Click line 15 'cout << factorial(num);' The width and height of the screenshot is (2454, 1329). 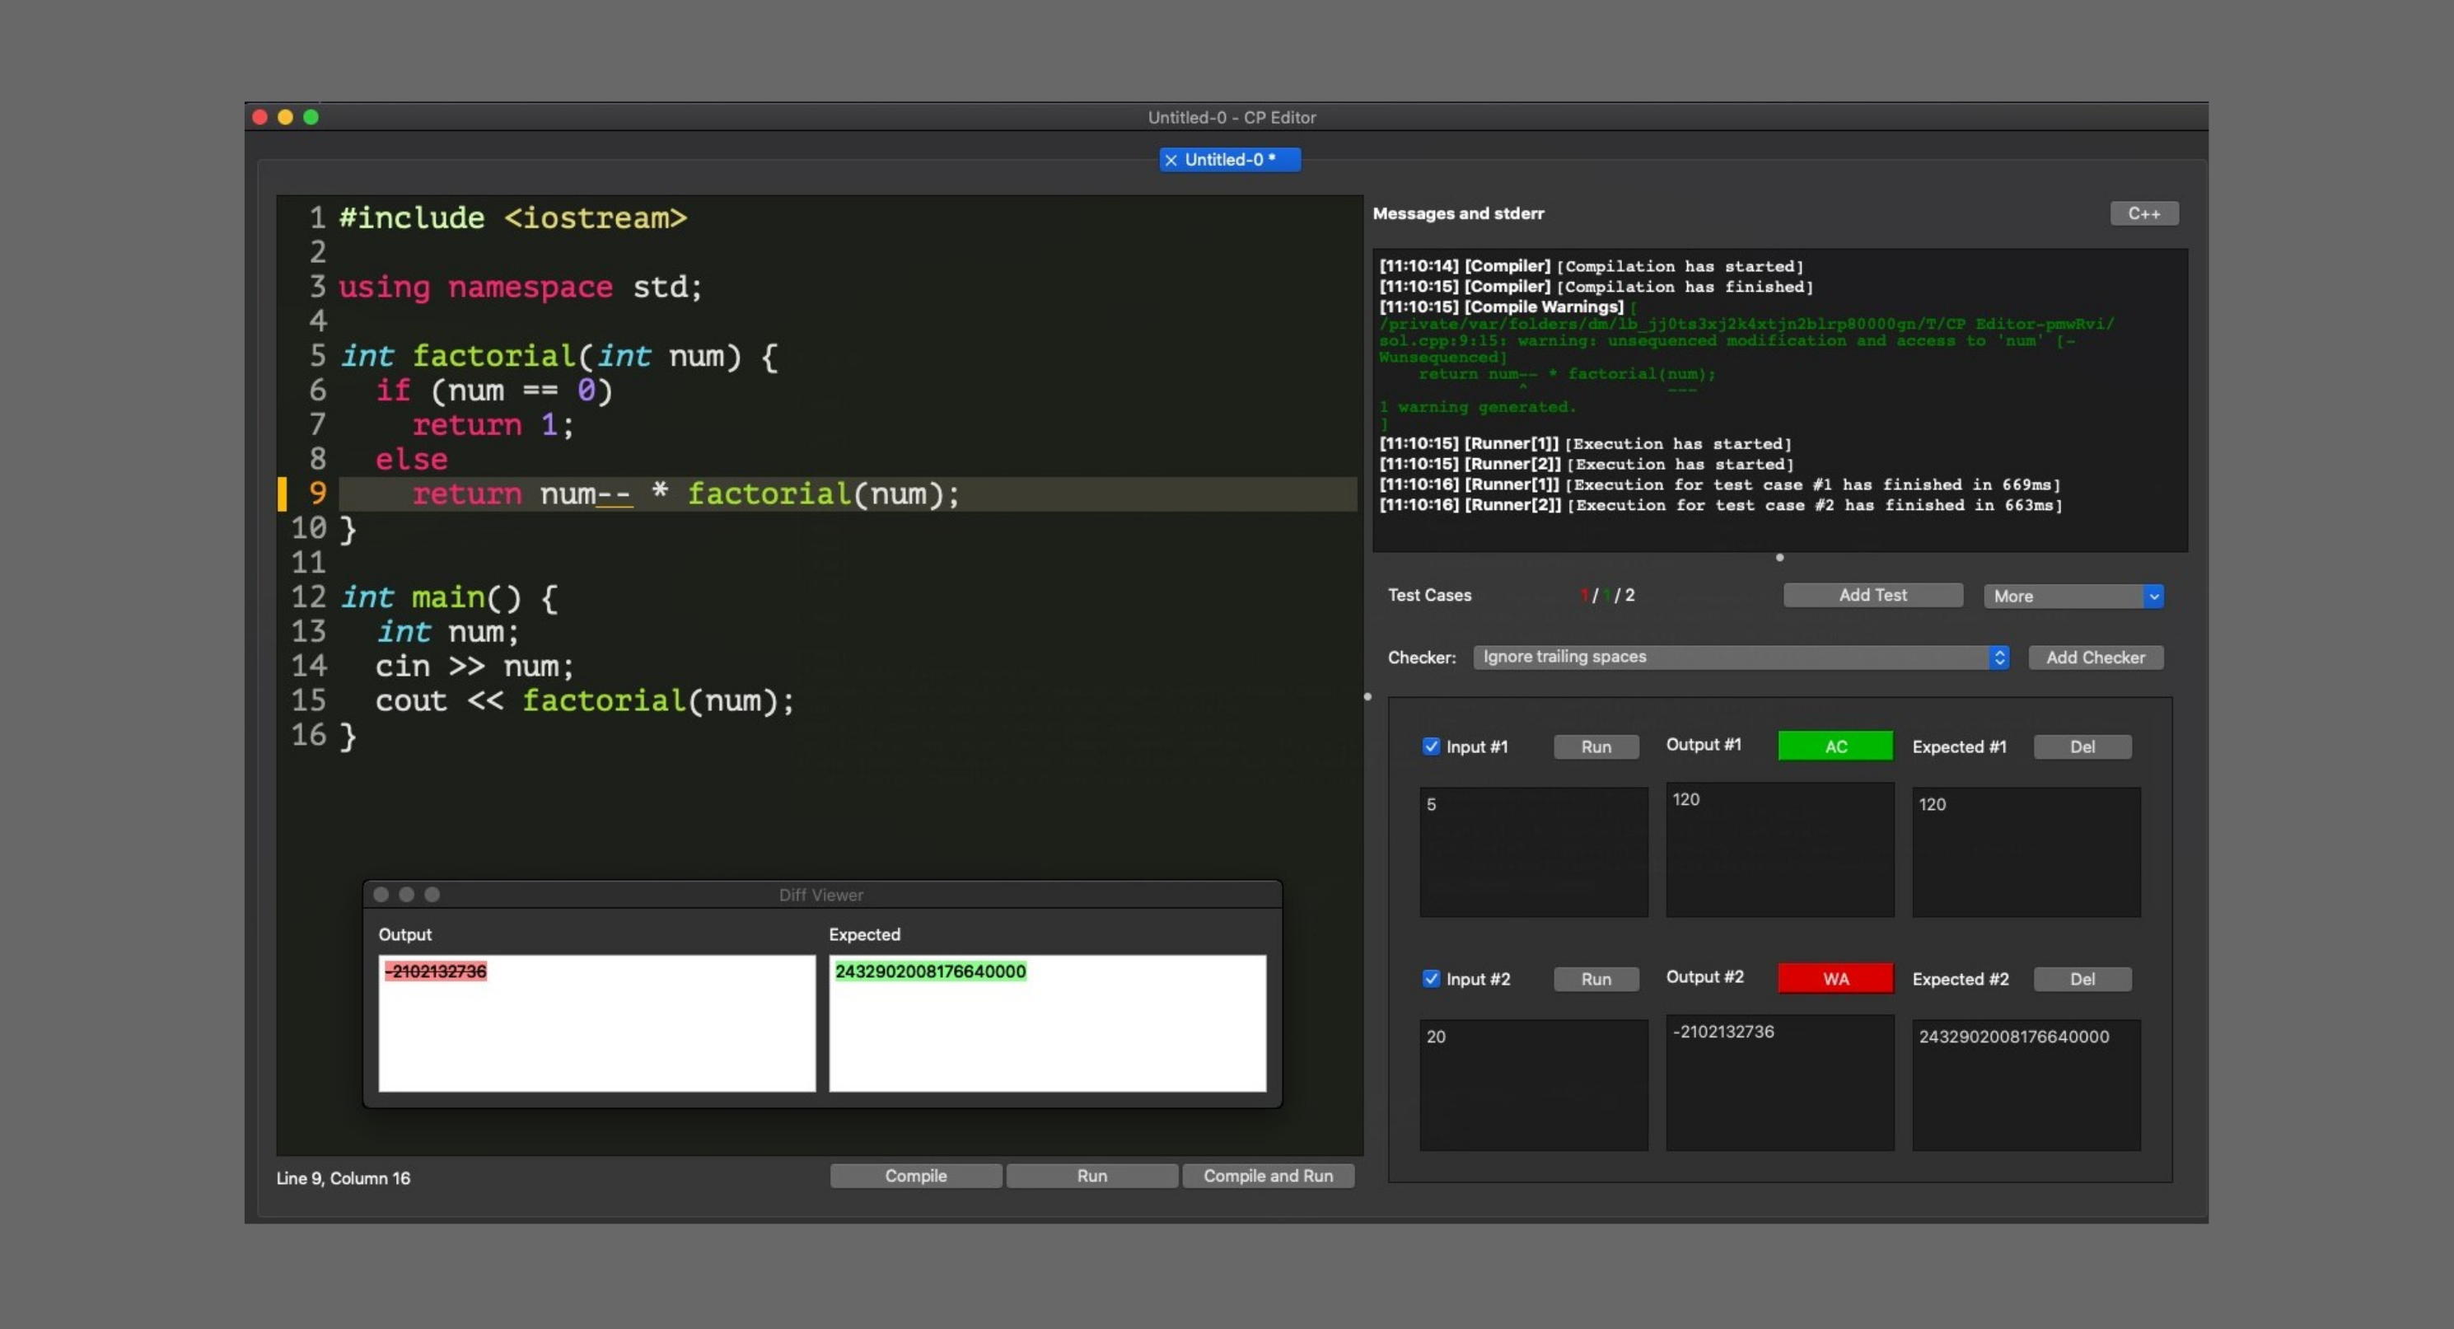(584, 700)
